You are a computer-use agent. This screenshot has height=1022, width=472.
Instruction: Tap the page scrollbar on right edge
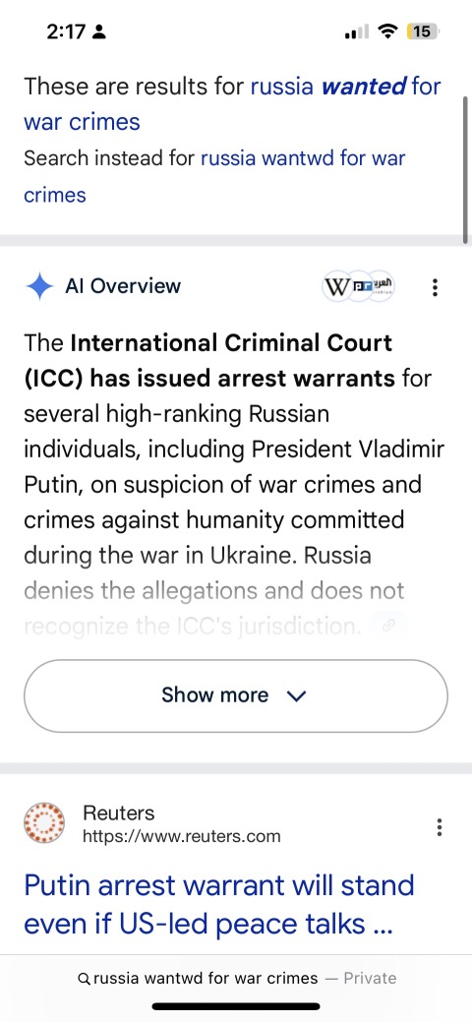[x=465, y=171]
